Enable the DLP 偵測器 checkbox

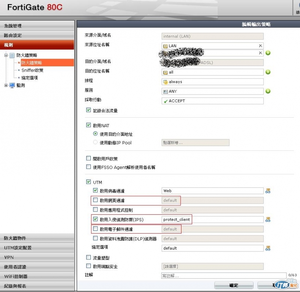click(95, 238)
